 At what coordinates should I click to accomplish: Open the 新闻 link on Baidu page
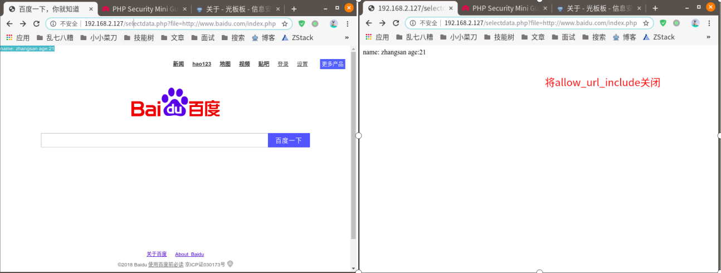178,64
